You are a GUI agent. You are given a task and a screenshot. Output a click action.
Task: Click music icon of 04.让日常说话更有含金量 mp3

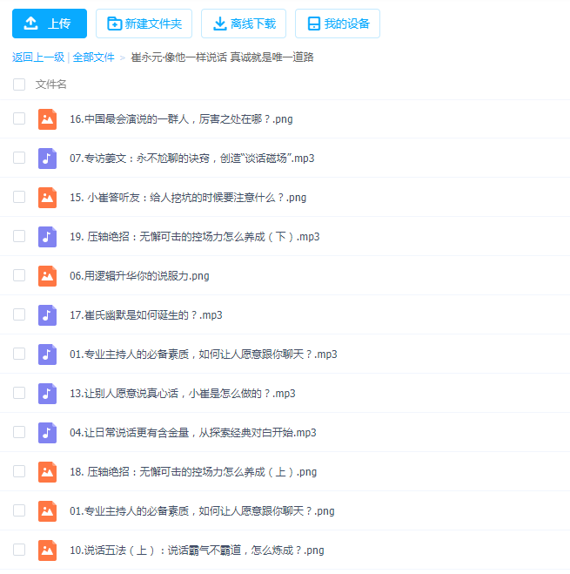47,433
